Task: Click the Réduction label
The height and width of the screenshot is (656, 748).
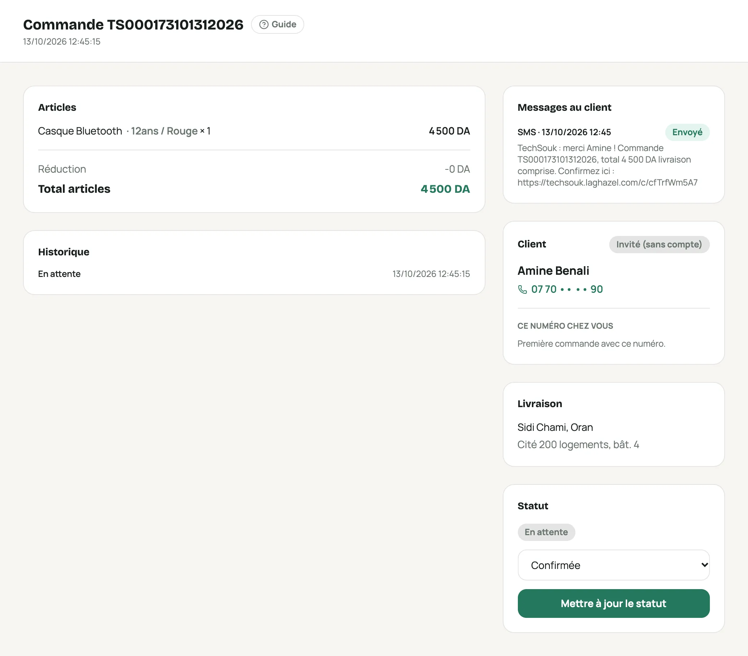Action: click(x=62, y=169)
